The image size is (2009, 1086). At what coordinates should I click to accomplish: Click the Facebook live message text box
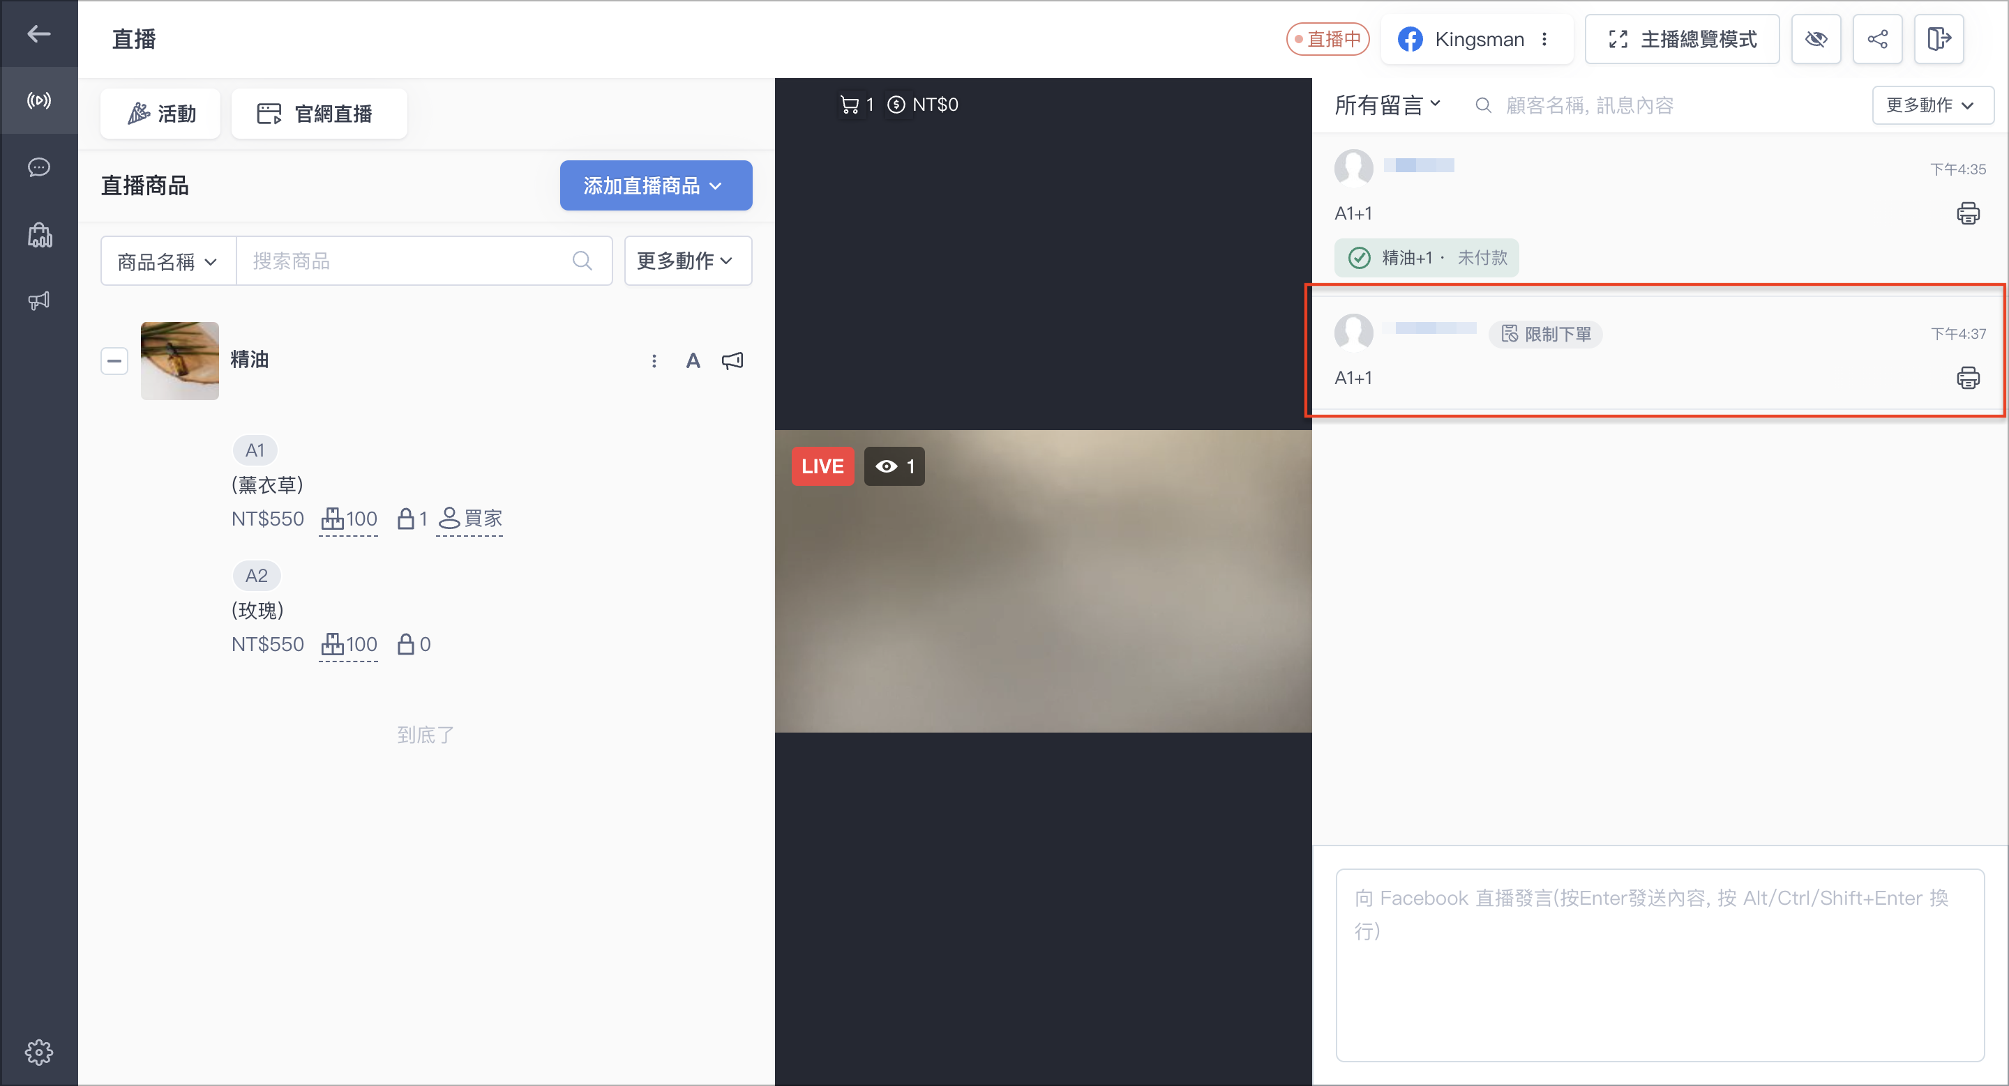(1660, 965)
